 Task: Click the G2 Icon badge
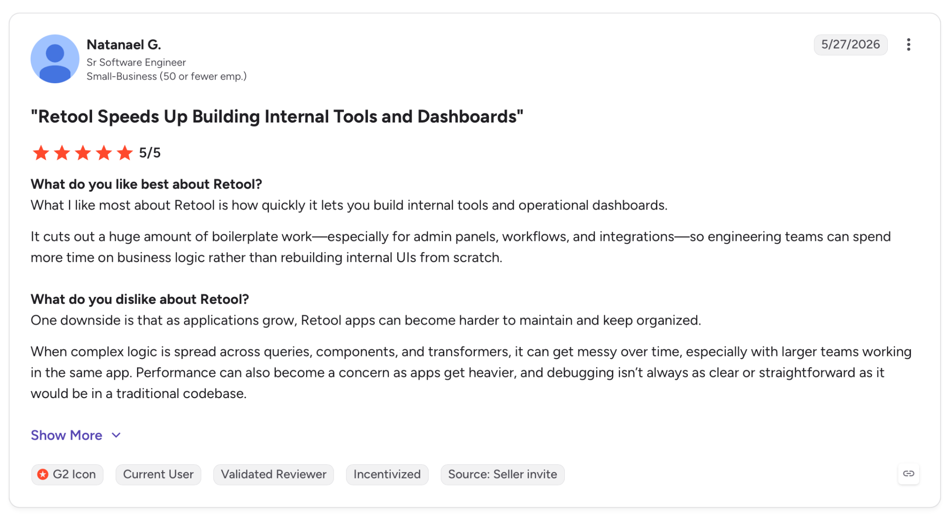click(x=67, y=474)
